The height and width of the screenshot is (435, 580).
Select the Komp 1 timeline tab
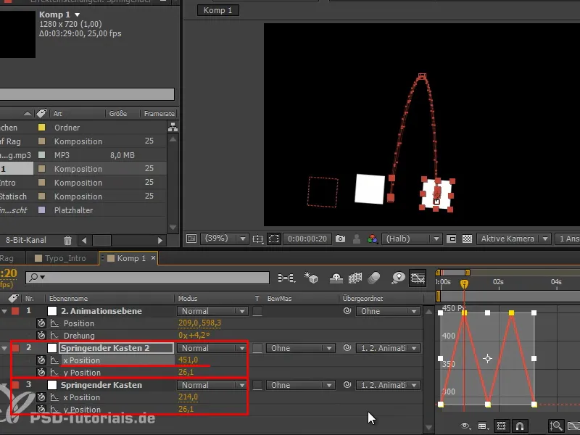tap(127, 258)
